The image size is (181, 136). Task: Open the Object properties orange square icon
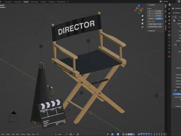[x=169, y=31]
